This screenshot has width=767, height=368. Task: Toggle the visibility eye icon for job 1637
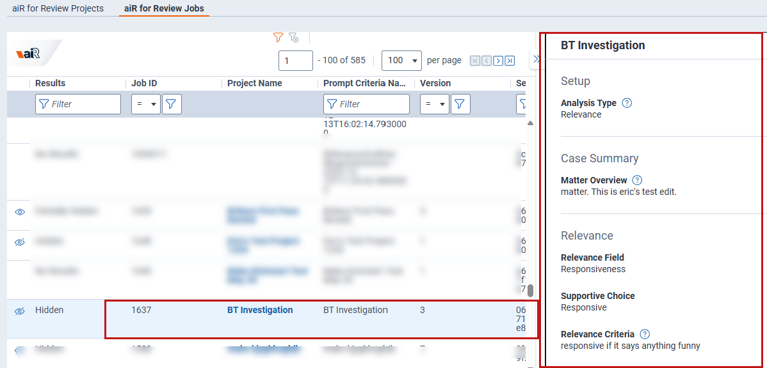pos(20,311)
